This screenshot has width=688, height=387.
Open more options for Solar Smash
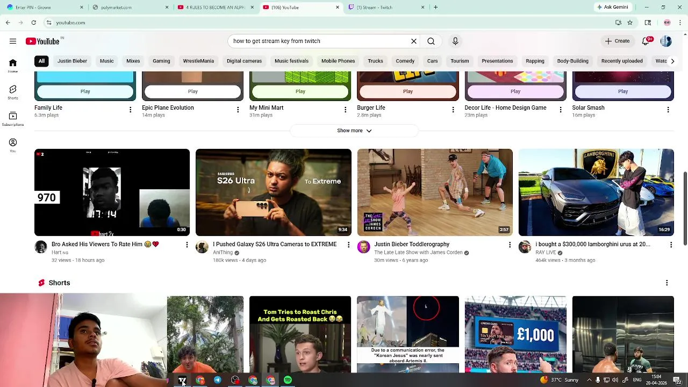click(x=668, y=110)
